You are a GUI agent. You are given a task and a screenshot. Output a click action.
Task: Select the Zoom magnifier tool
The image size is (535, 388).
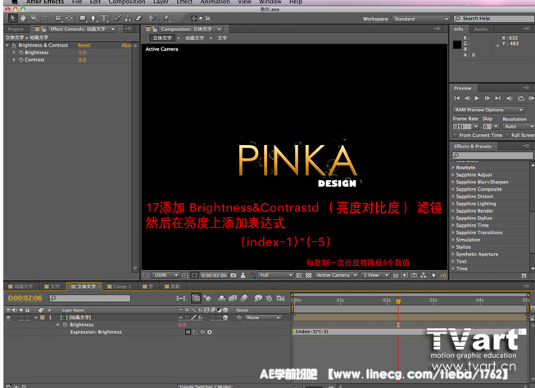point(34,18)
